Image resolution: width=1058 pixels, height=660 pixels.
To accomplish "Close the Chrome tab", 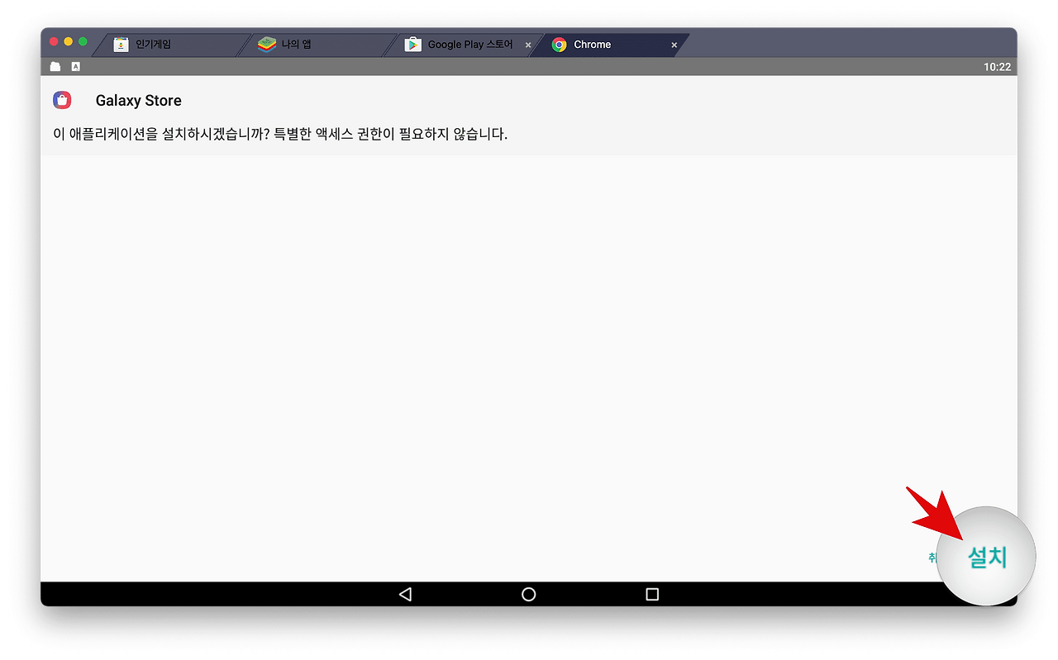I will point(674,45).
